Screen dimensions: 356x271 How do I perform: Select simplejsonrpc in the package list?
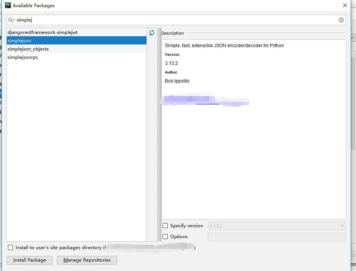coord(77,57)
